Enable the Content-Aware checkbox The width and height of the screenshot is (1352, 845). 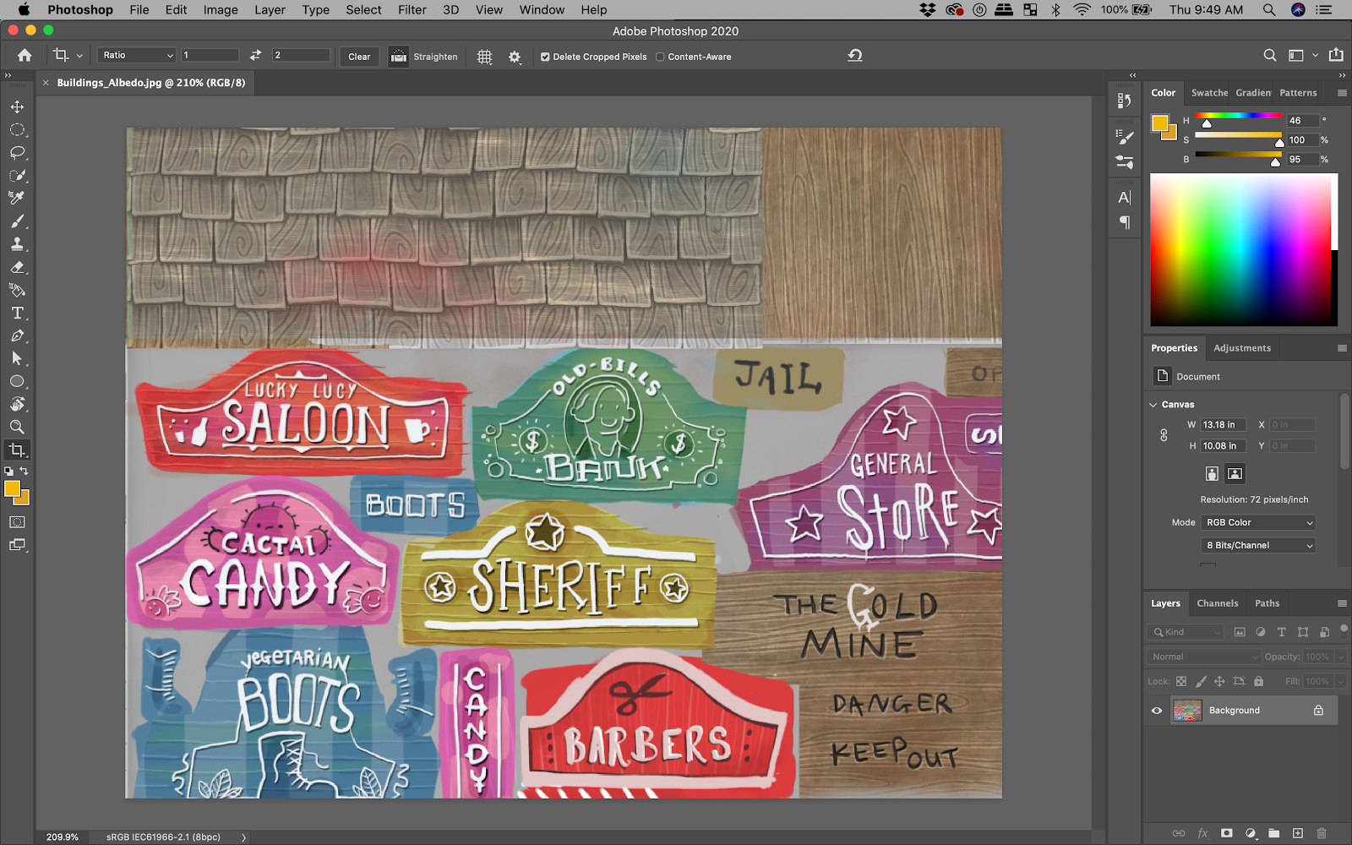coord(660,57)
